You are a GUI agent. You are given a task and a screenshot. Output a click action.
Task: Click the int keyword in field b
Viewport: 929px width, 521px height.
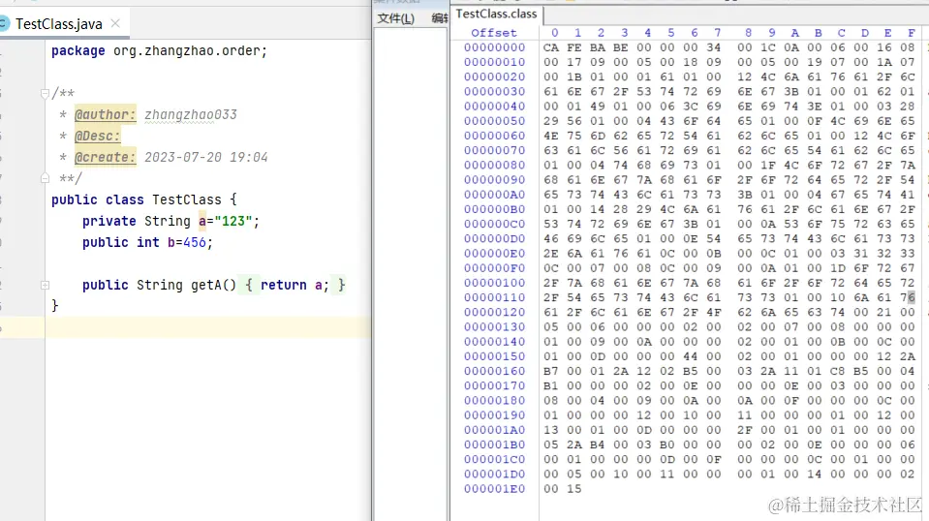point(148,243)
